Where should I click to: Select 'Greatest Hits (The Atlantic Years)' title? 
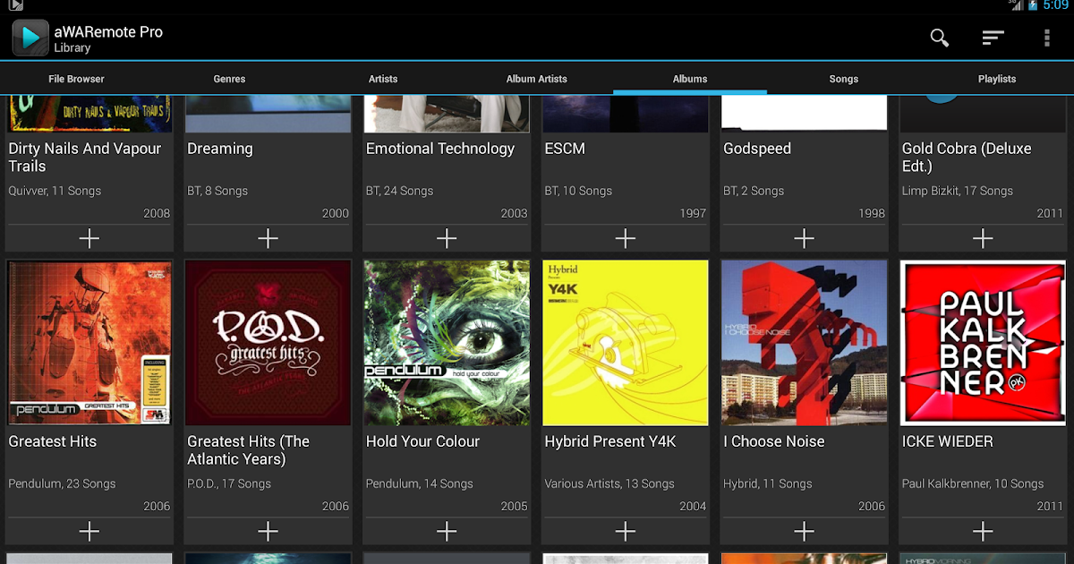248,450
